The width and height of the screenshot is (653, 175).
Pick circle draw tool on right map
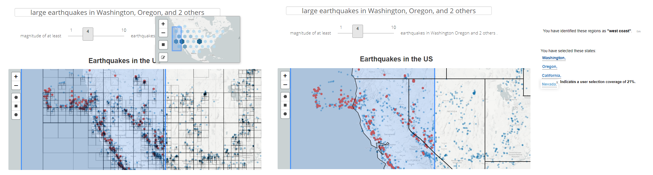pyautogui.click(x=285, y=114)
